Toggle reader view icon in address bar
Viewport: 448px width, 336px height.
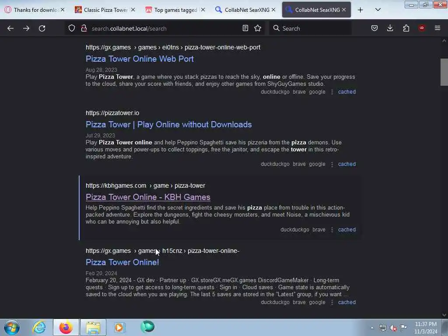point(245,28)
